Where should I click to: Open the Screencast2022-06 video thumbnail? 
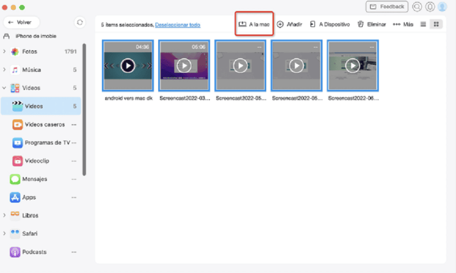click(x=353, y=65)
